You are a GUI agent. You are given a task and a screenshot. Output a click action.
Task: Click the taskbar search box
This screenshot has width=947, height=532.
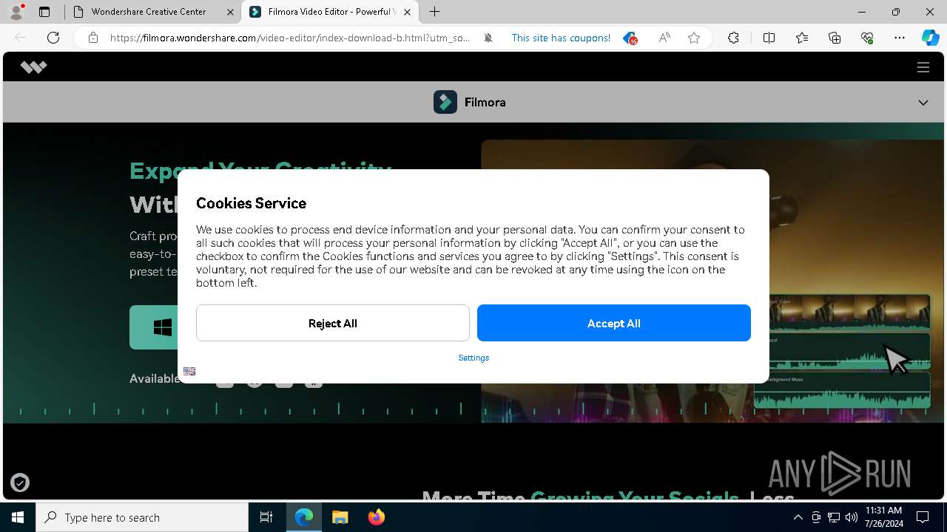point(142,517)
